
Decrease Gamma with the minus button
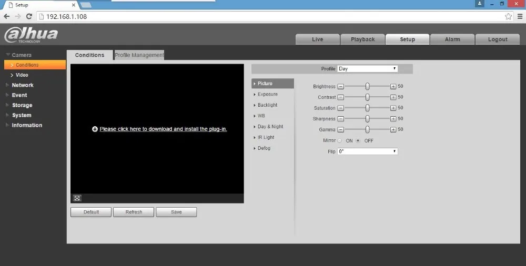point(340,129)
